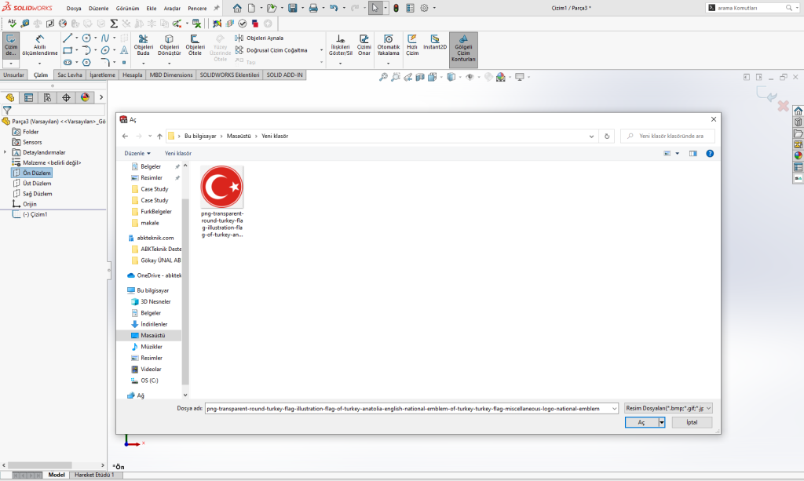The width and height of the screenshot is (804, 481).
Task: Open the Araçlar menu
Action: pos(172,8)
